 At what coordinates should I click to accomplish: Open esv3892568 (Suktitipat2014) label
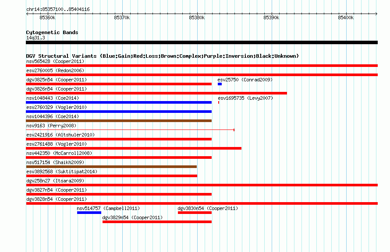coord(62,171)
